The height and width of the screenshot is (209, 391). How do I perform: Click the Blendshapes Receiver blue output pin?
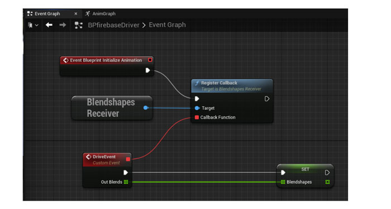click(x=146, y=108)
